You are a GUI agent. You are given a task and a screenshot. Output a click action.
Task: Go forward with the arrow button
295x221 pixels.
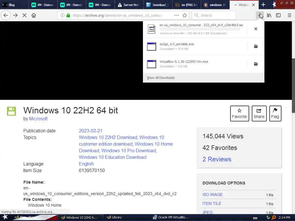coord(16,16)
